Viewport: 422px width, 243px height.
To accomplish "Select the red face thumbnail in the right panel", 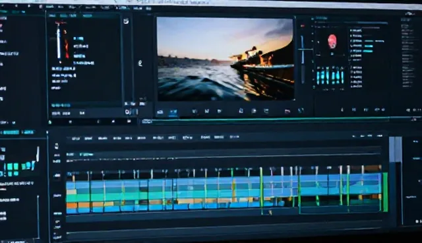I will coord(332,41).
